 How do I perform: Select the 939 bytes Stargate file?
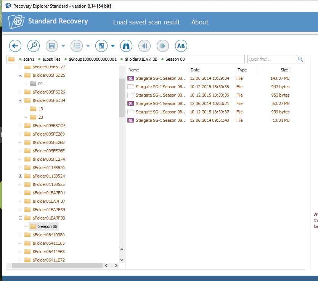209,112
